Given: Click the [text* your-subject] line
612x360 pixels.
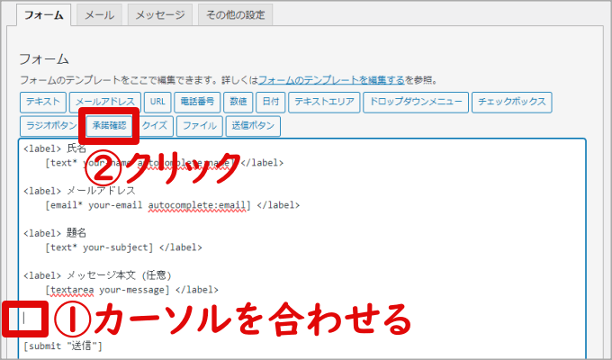Looking at the screenshot, I should [x=123, y=247].
